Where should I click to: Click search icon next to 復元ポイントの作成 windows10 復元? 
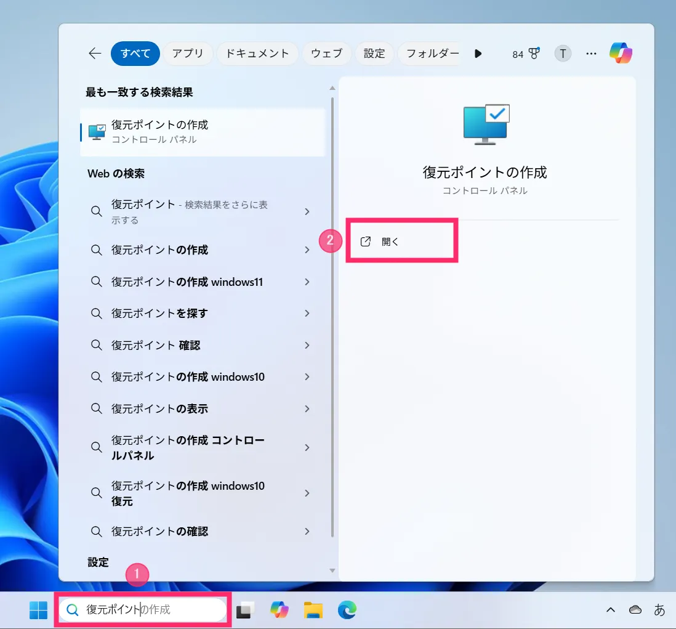[97, 493]
